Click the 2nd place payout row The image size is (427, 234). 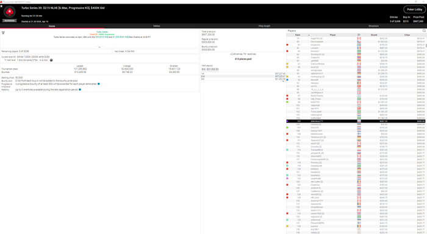(x=243, y=76)
